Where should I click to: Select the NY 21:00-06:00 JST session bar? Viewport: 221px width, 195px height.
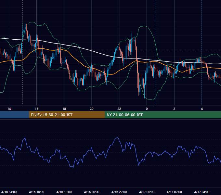(163, 115)
